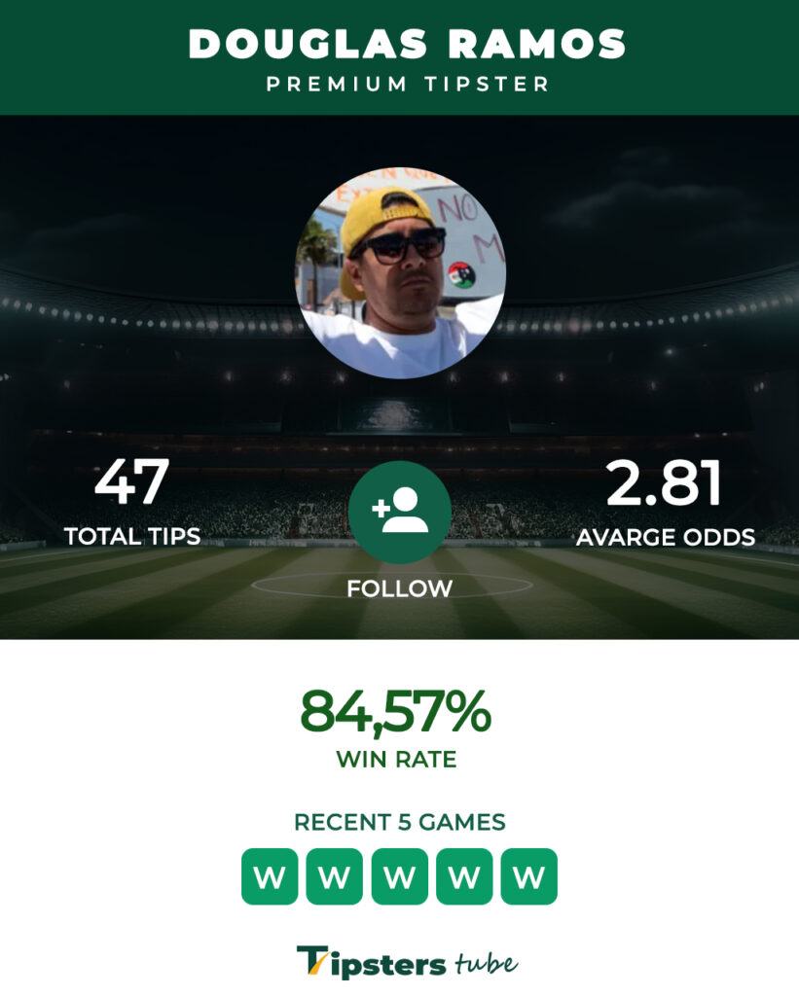Image resolution: width=799 pixels, height=996 pixels.
Task: Select the fifth W result badge
Action: click(x=528, y=876)
